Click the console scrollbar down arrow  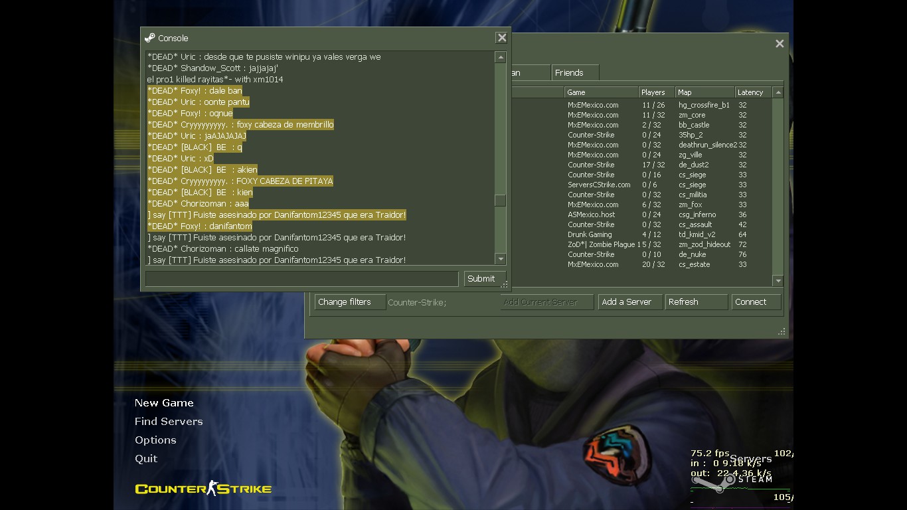(501, 259)
